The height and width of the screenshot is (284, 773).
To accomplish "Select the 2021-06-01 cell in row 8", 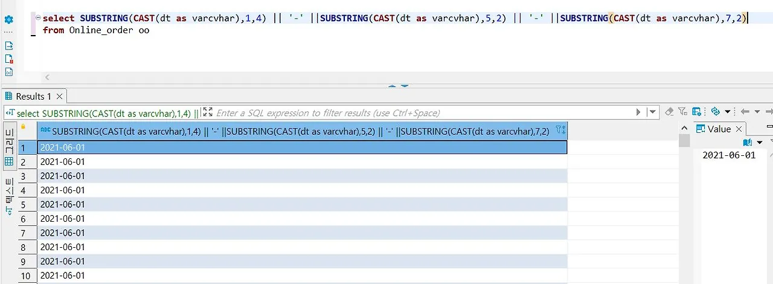I will [302, 247].
